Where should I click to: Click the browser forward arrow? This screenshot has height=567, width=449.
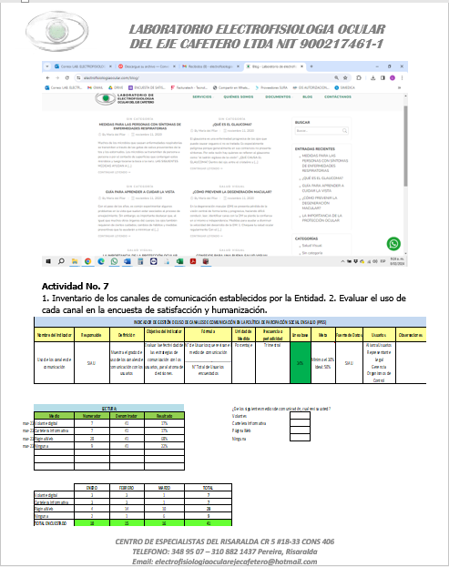pyautogui.click(x=57, y=77)
